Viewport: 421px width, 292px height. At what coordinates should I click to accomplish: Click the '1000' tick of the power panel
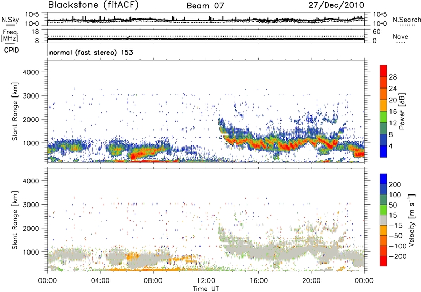(x=32, y=143)
